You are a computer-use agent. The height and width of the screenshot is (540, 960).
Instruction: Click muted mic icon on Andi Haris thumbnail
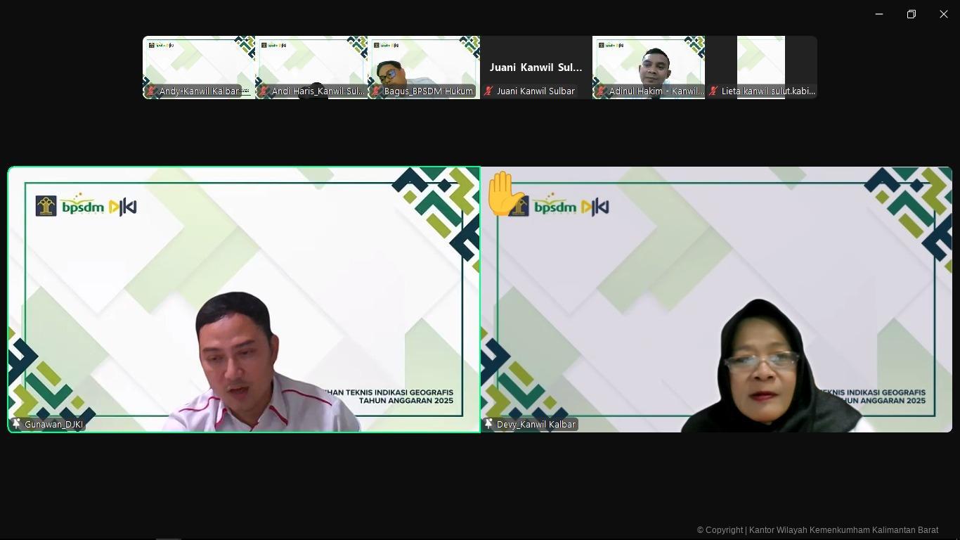264,91
